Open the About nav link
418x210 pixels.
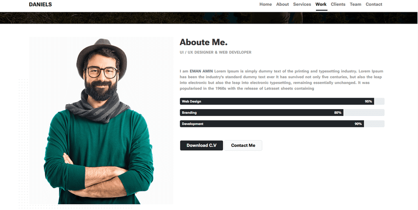click(x=282, y=4)
